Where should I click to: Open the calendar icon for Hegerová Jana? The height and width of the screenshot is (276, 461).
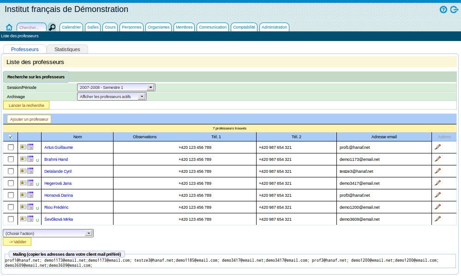coord(30,183)
